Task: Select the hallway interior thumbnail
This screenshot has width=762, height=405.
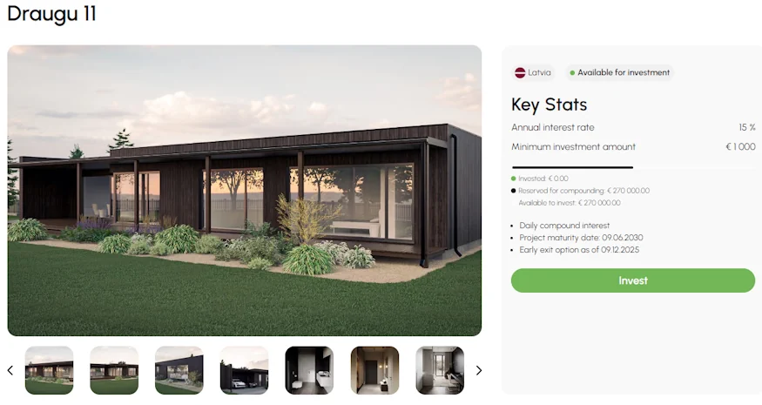Action: 374,370
